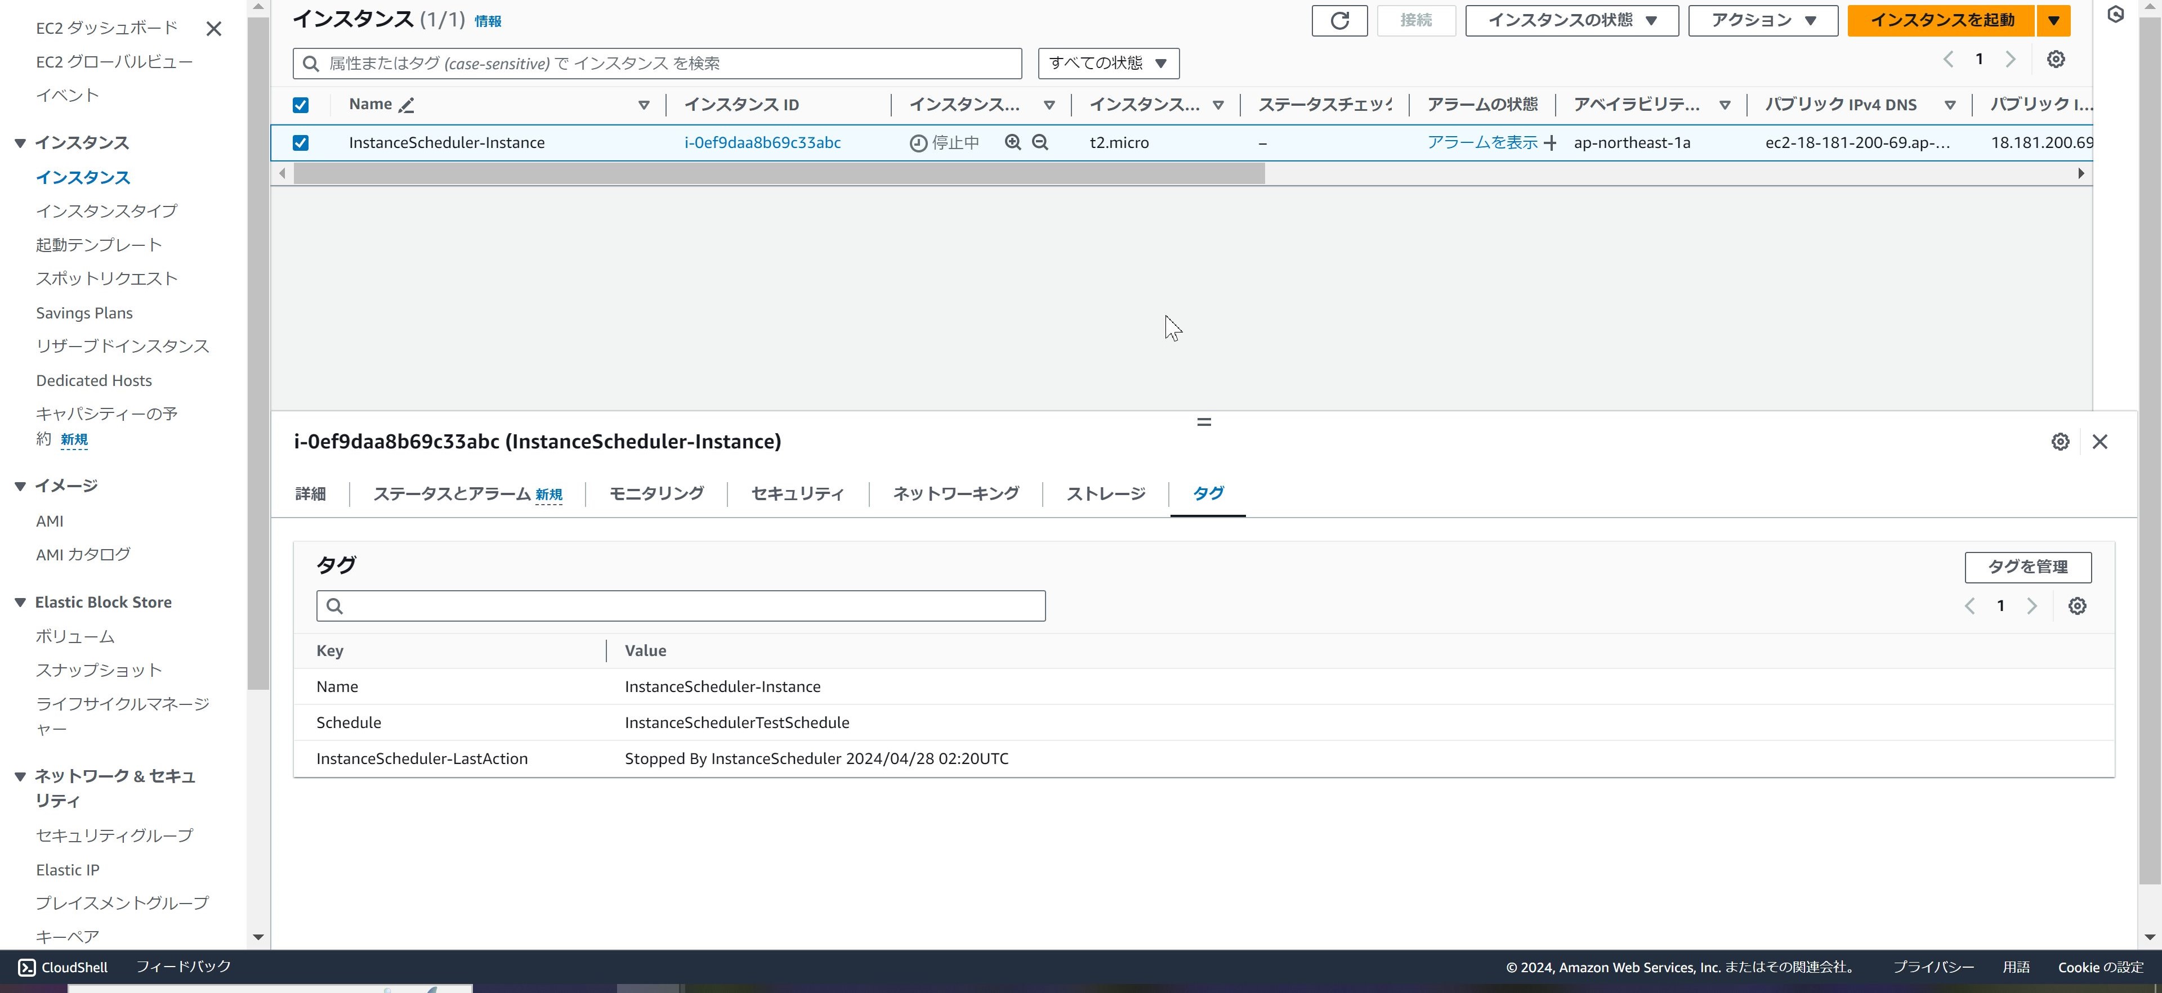This screenshot has width=2162, height=993.
Task: Refresh the instances list
Action: (1339, 20)
